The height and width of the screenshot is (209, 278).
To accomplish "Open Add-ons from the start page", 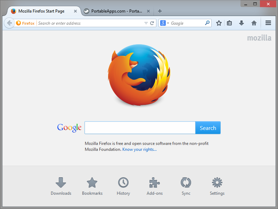I will (x=154, y=186).
